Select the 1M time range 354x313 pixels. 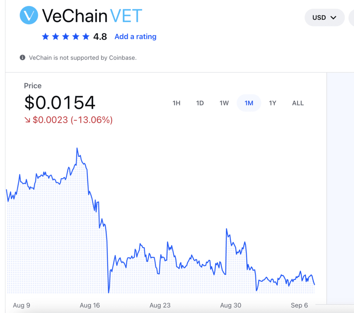249,103
